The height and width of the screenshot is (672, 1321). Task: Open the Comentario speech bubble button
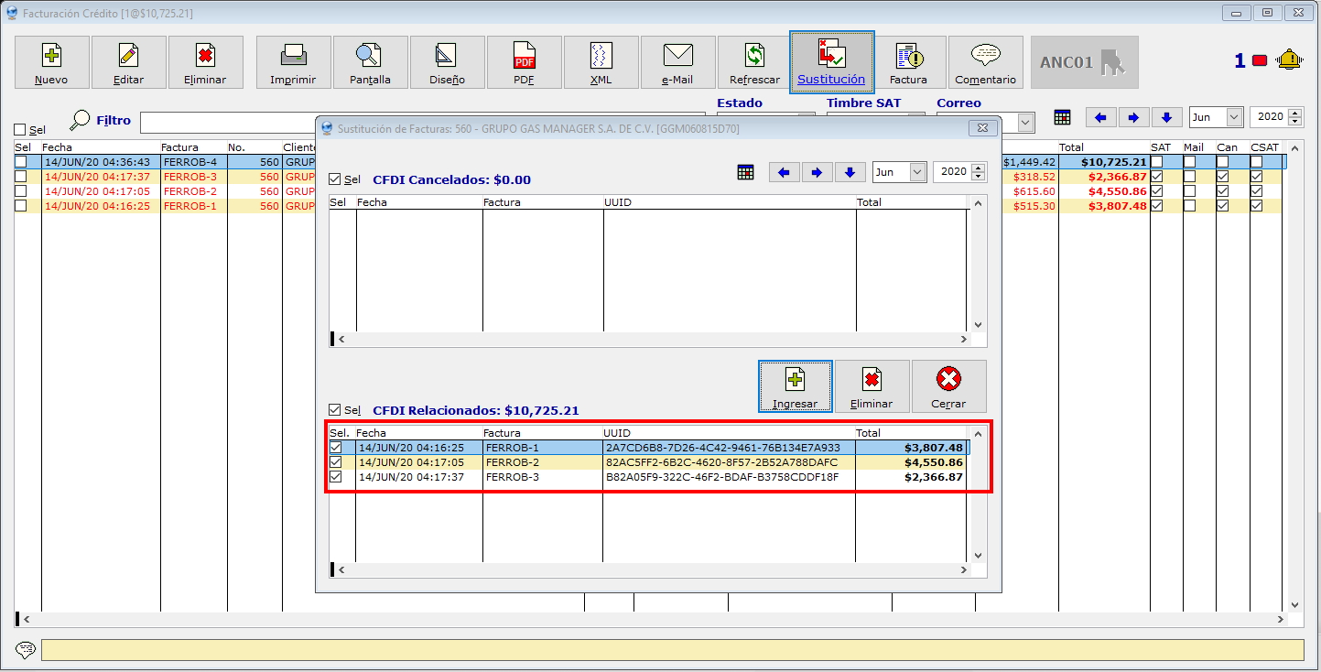(x=985, y=62)
